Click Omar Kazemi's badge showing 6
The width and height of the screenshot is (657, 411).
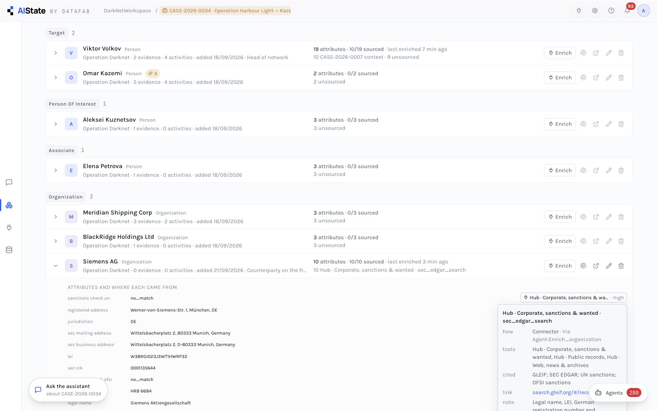(x=153, y=74)
